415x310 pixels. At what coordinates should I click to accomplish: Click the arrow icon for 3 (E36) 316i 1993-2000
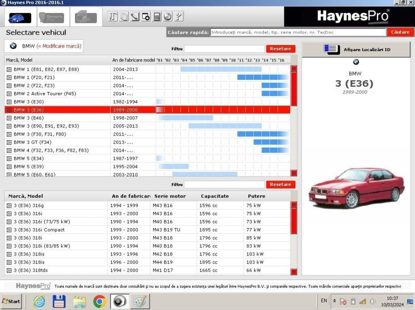tap(9, 214)
